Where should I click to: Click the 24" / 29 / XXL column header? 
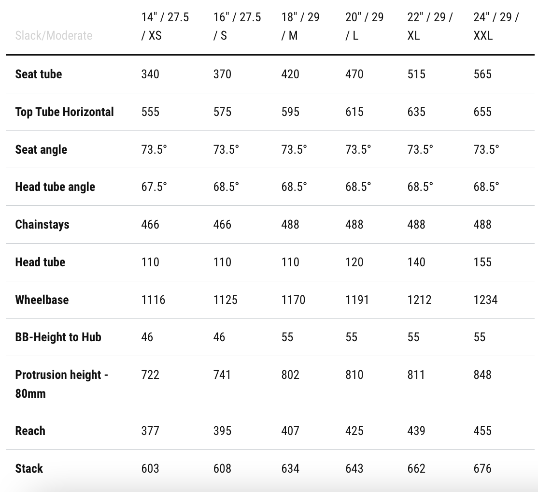496,27
